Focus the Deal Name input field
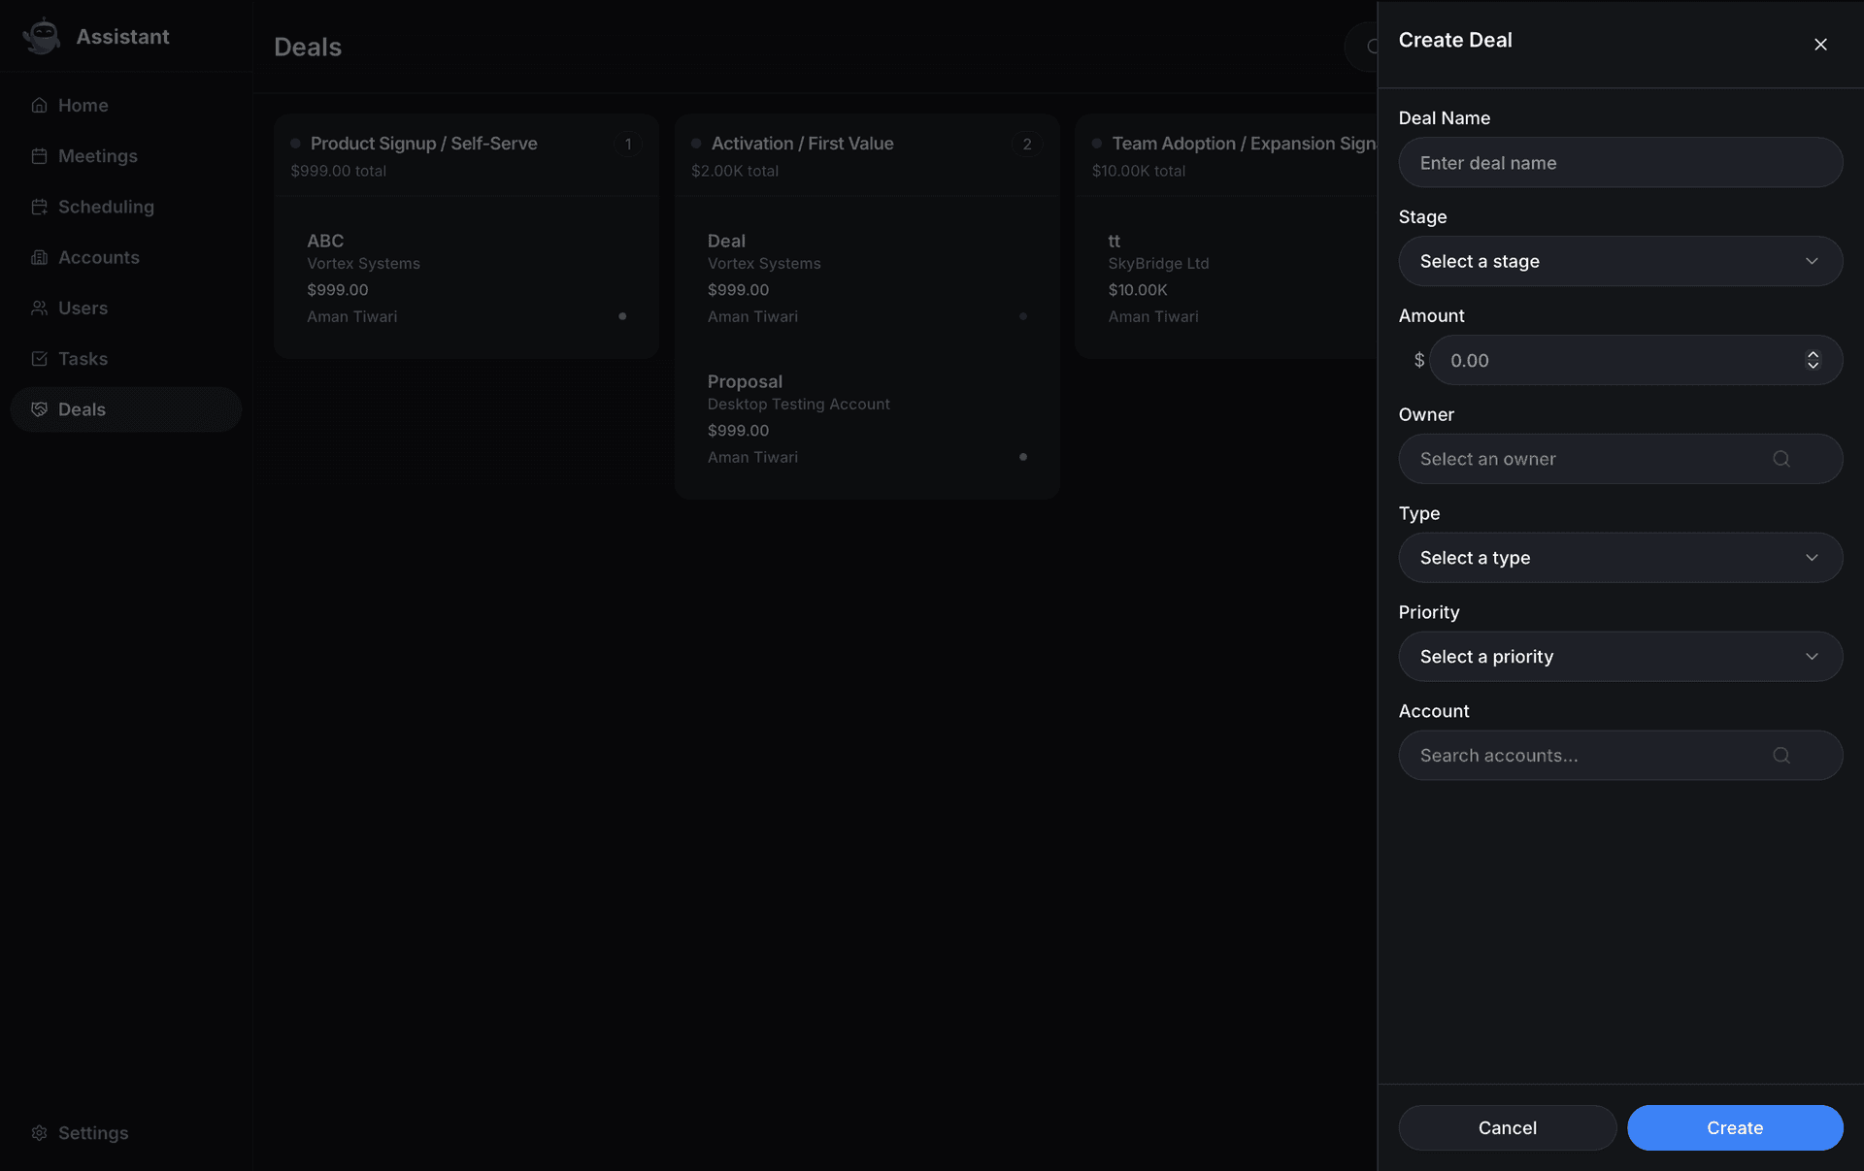This screenshot has height=1171, width=1864. pos(1620,162)
